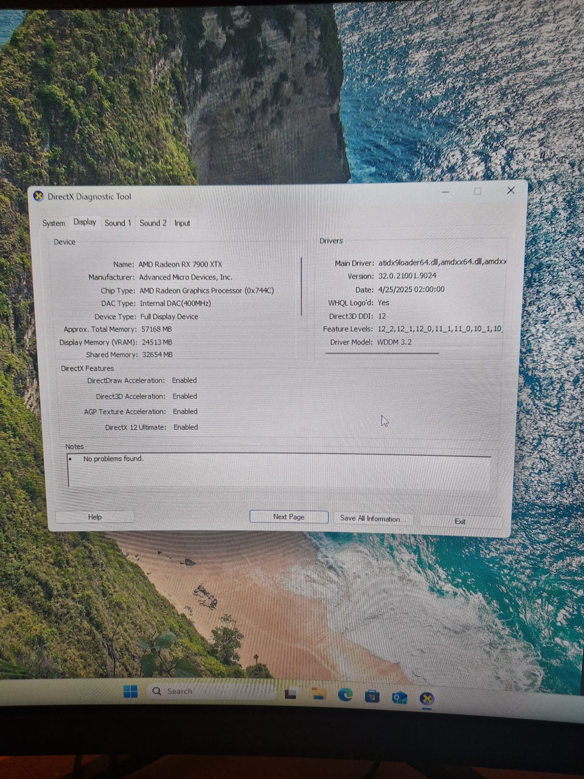The height and width of the screenshot is (779, 584).
Task: Select the name 'AMD Radeon RX 7900 XTX'
Action: click(x=180, y=264)
